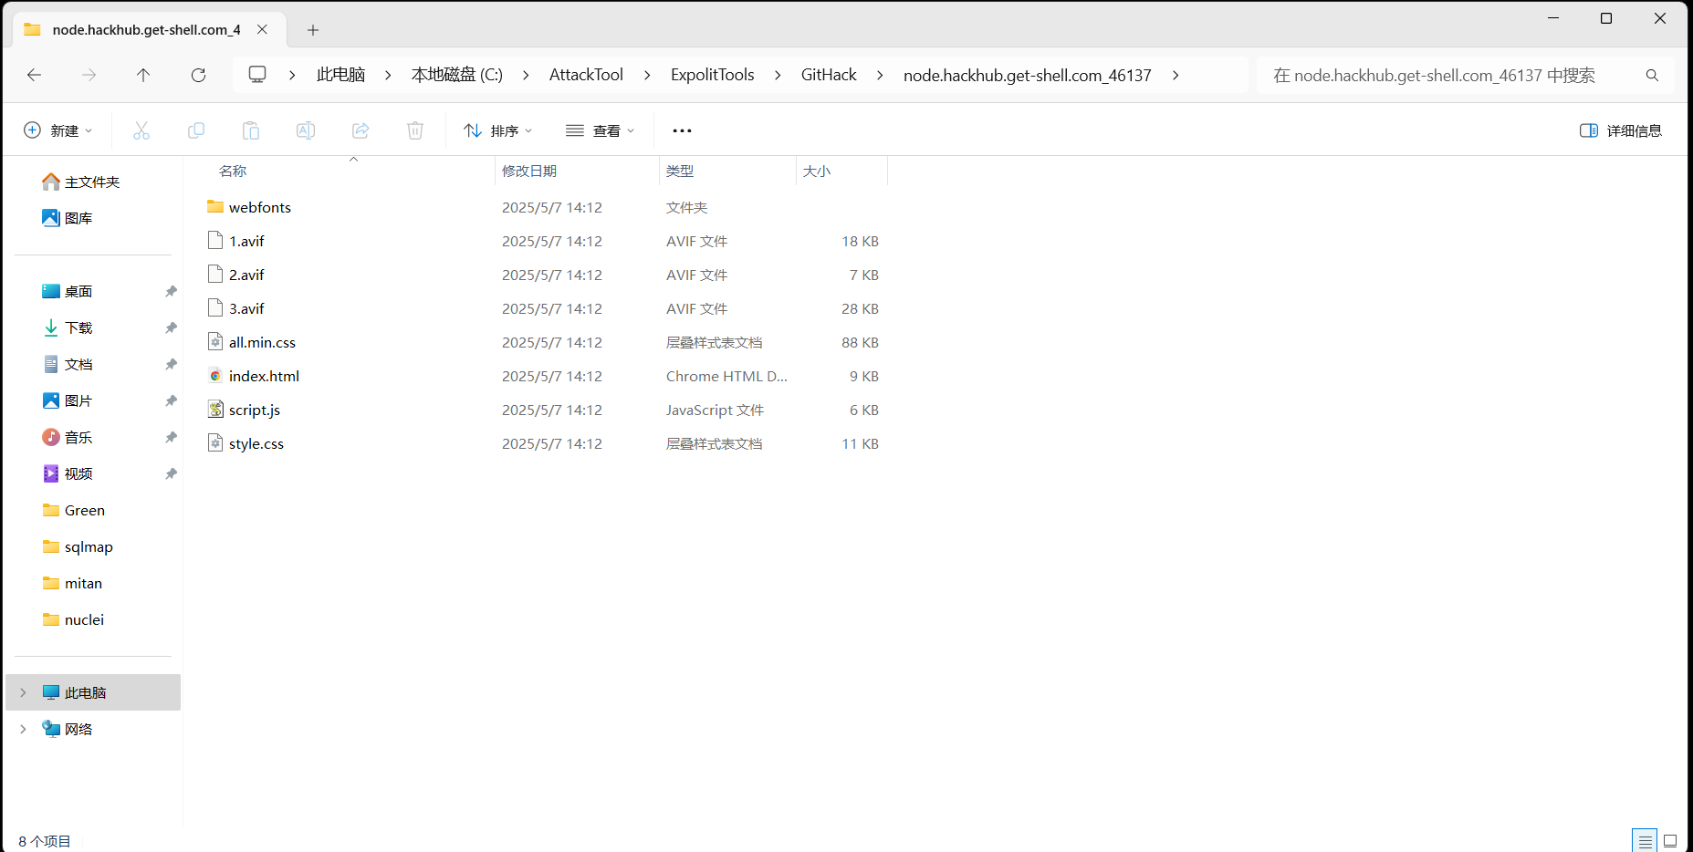Switch to the node.hackhub.get-shell.com_4 tab
1693x852 pixels.
pyautogui.click(x=146, y=29)
